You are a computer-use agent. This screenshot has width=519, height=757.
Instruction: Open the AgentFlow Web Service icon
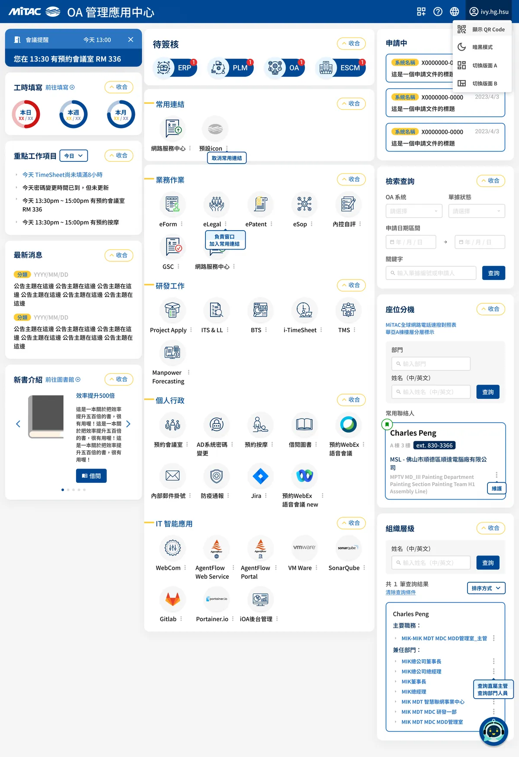tap(217, 549)
